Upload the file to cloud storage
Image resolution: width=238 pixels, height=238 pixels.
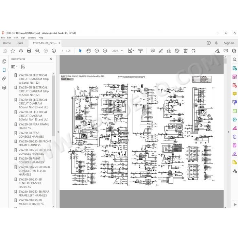(x=21, y=51)
